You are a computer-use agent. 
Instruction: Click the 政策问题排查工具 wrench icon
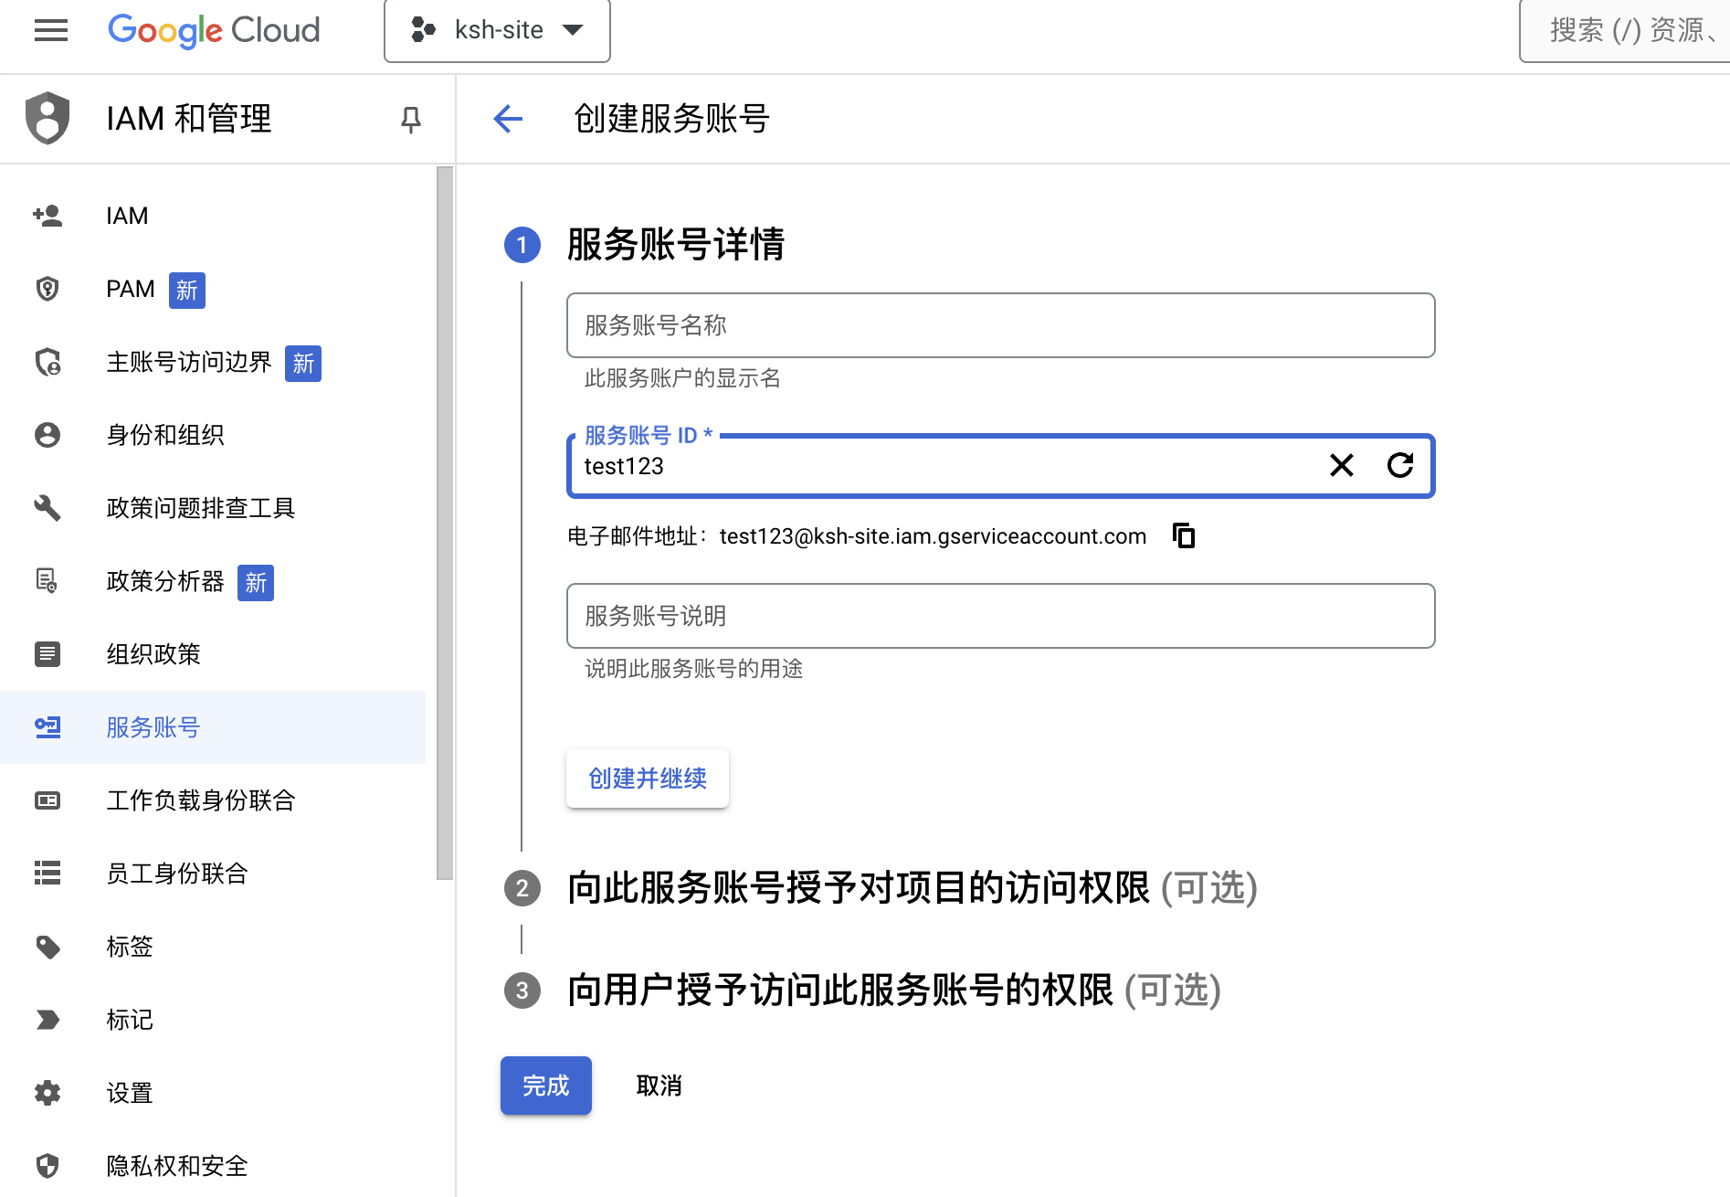click(47, 508)
